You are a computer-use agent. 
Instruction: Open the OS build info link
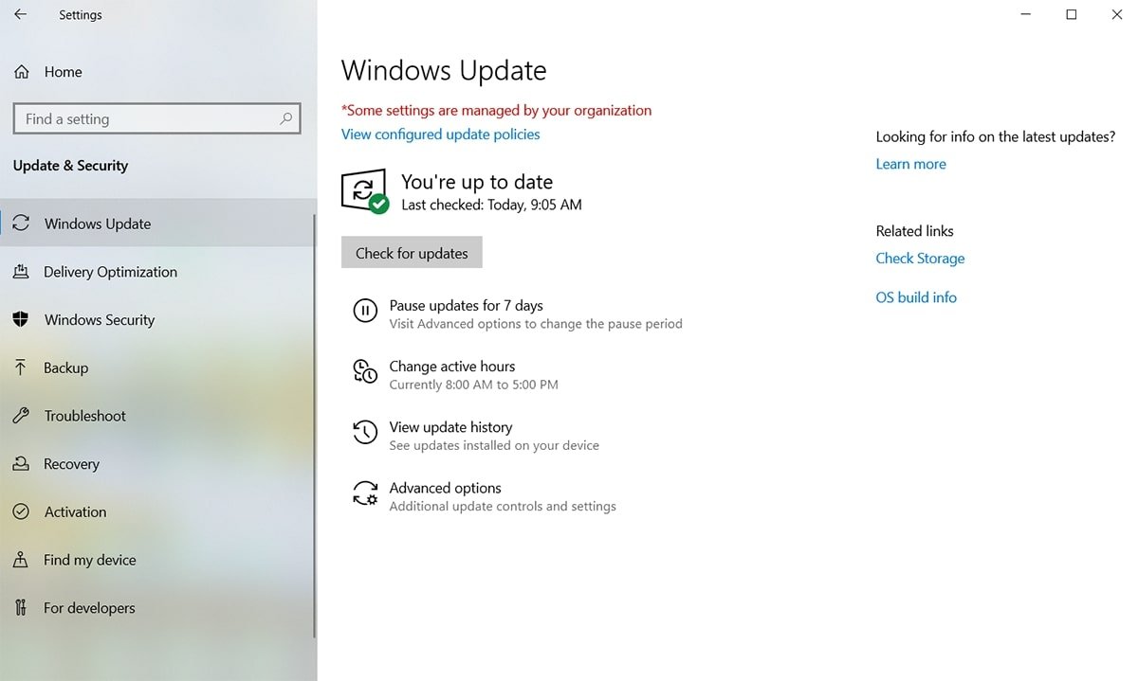pyautogui.click(x=916, y=297)
